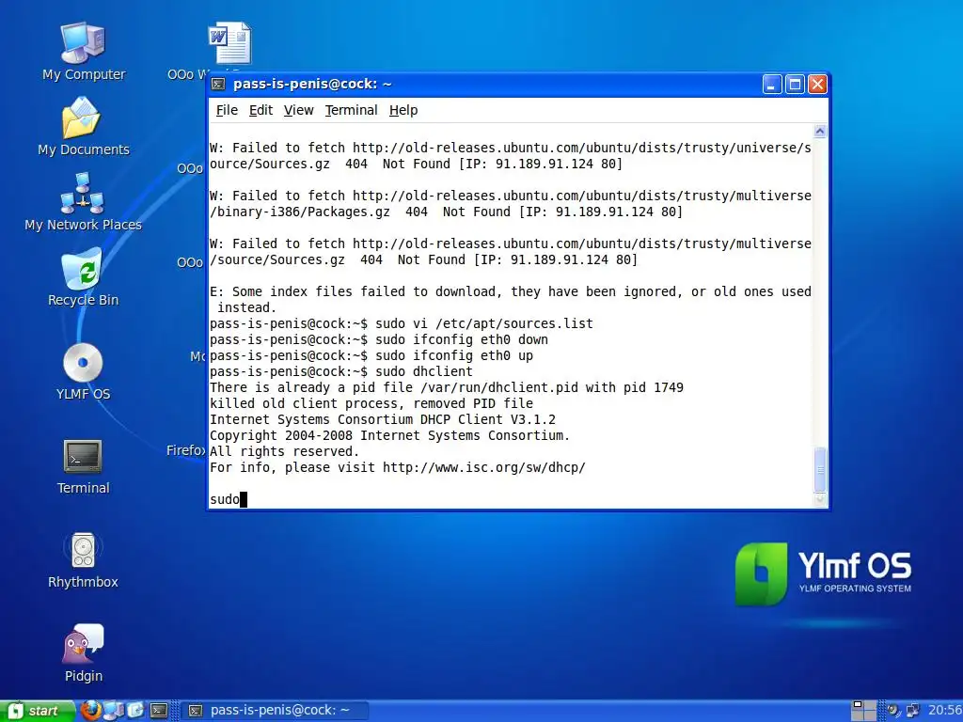This screenshot has height=722, width=963.
Task: Click the 'sudo' text at the prompt
Action: 224,499
